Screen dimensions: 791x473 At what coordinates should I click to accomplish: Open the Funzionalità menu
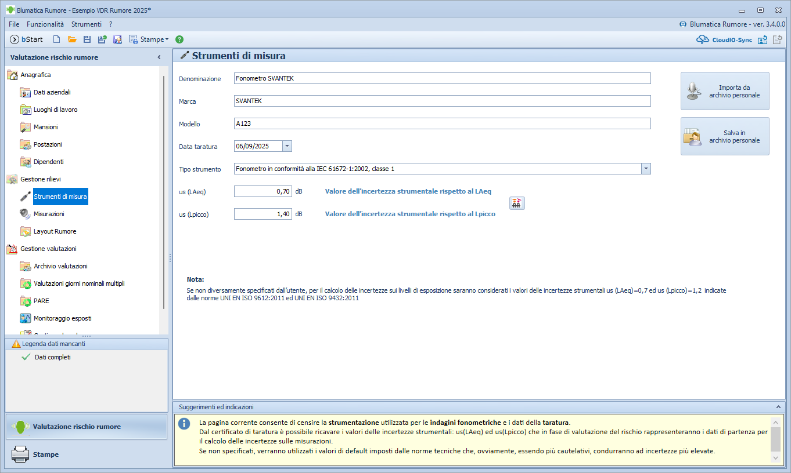45,24
